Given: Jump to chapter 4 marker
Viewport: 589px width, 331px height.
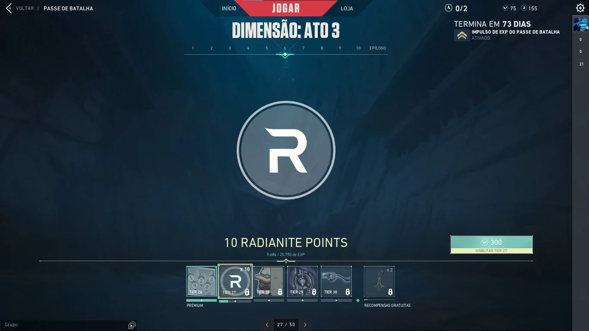Looking at the screenshot, I should tap(248, 48).
